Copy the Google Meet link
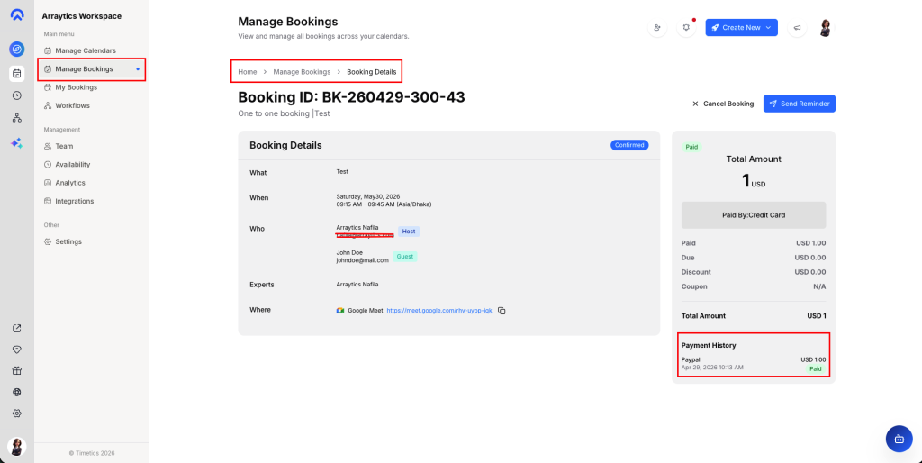The width and height of the screenshot is (922, 463). coord(502,311)
